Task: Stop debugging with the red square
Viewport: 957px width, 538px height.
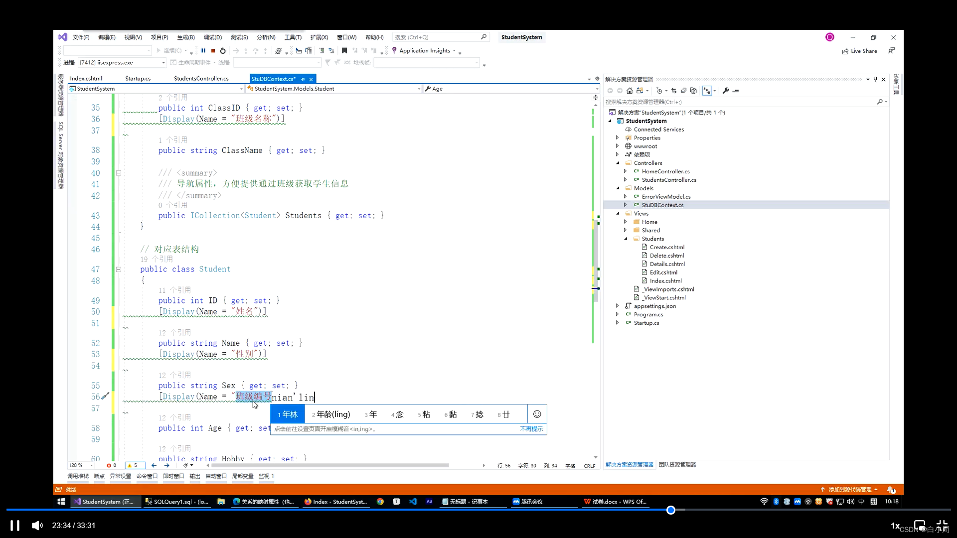Action: 213,51
